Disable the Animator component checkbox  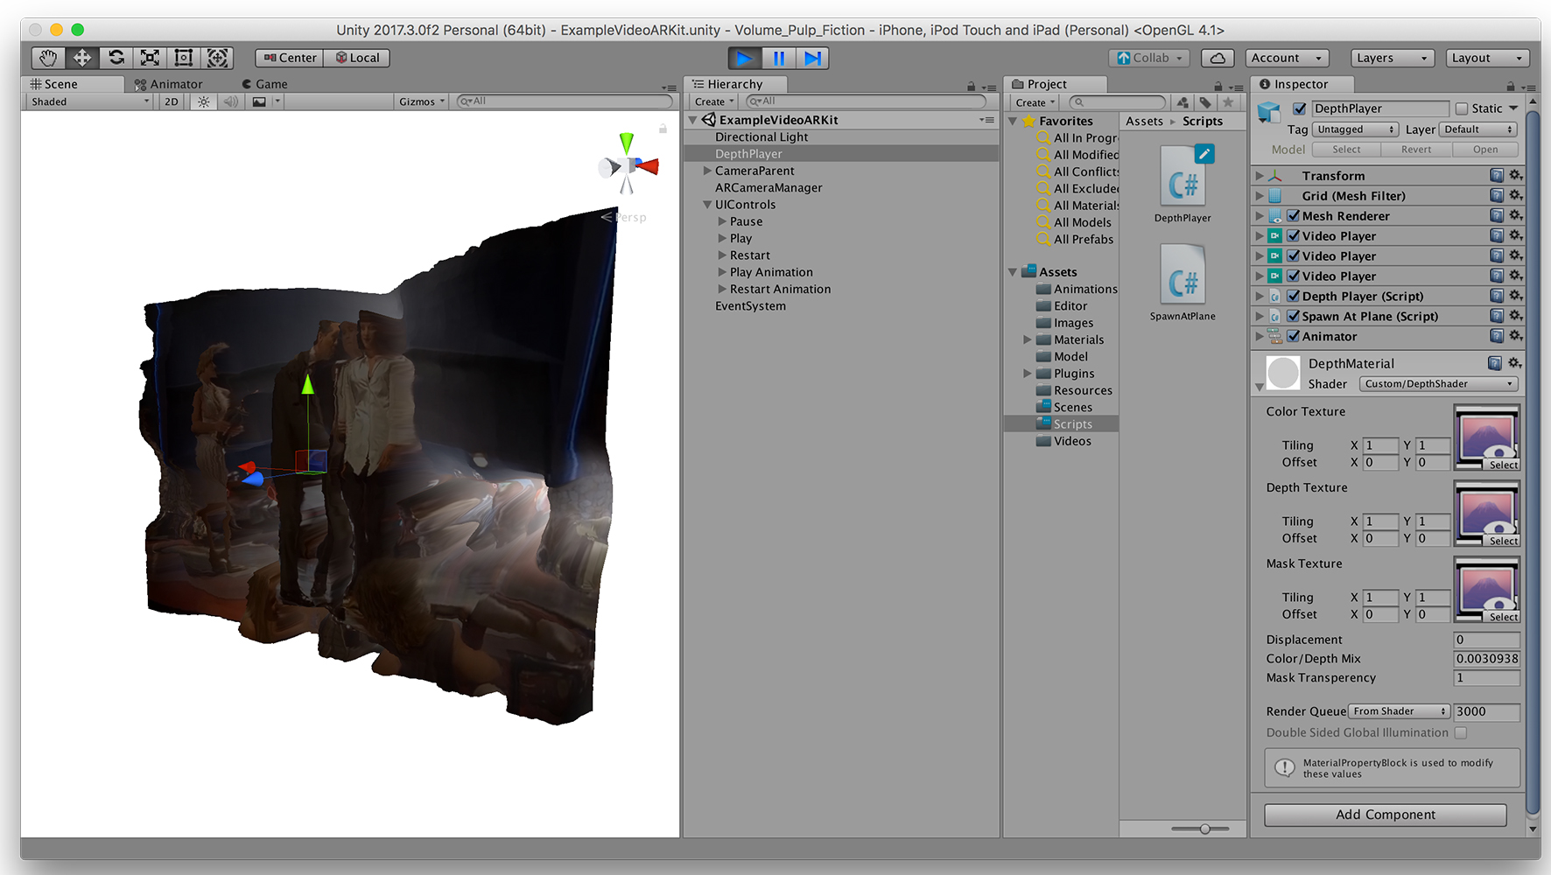[1293, 336]
